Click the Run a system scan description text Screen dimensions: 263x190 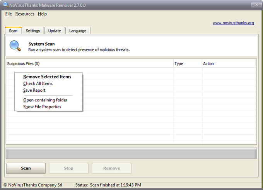click(x=79, y=50)
